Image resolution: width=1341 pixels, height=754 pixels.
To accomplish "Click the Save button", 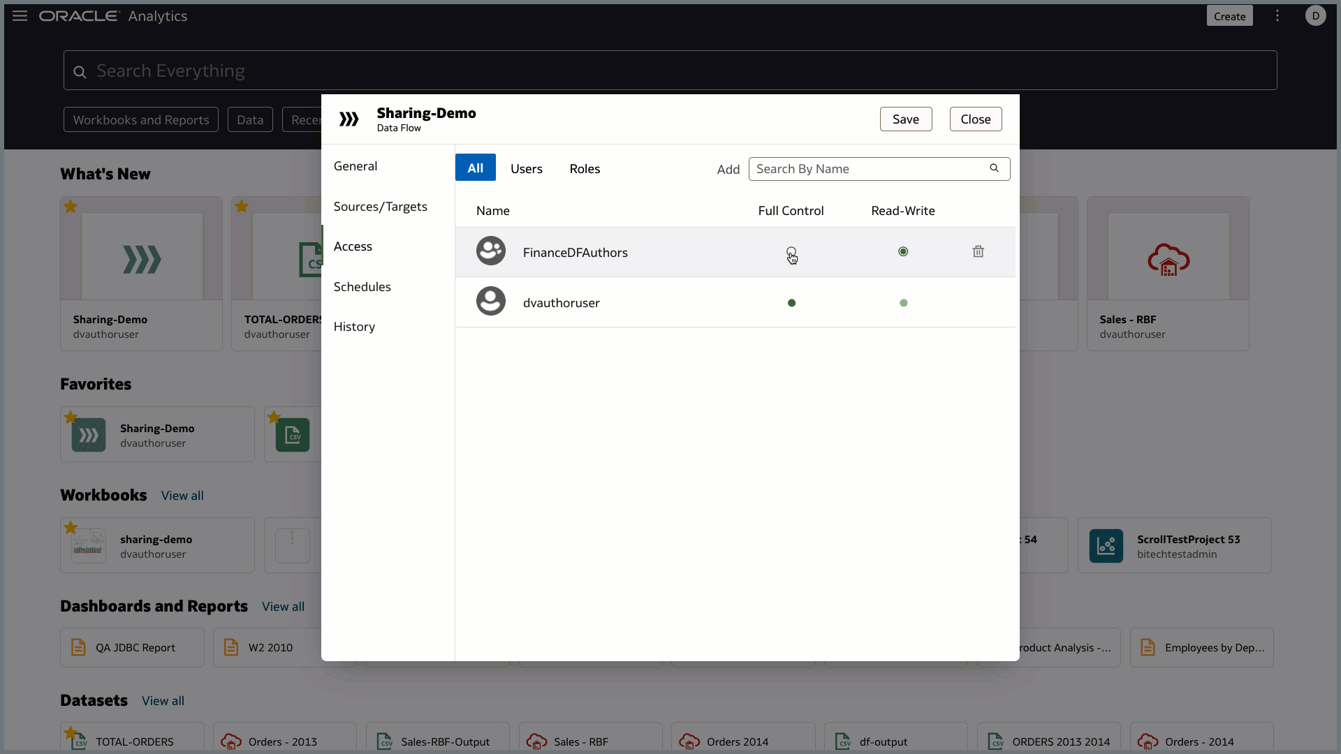I will (906, 119).
